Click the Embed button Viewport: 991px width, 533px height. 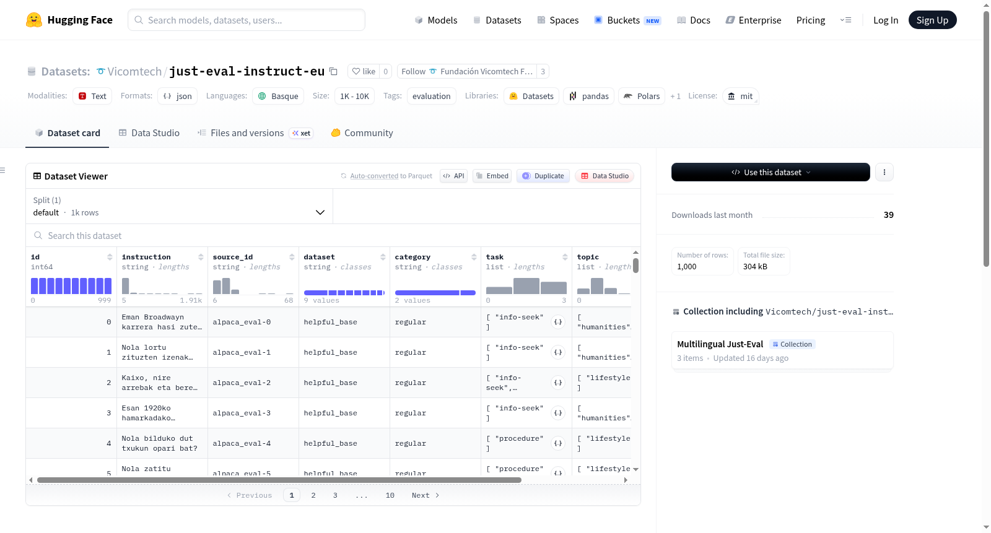click(492, 176)
